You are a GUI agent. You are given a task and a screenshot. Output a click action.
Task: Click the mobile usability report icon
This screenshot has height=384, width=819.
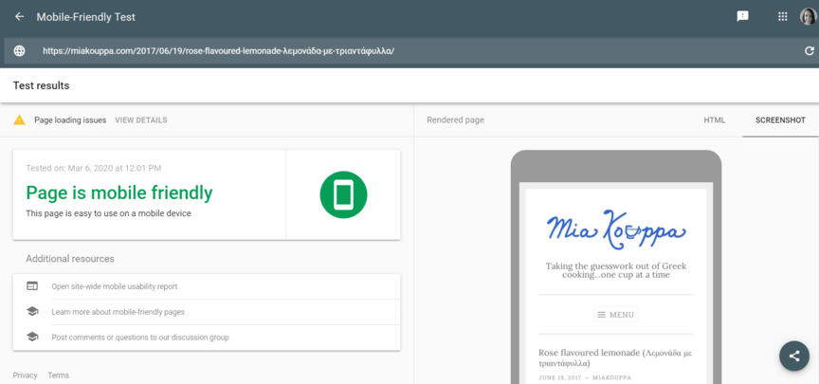pos(32,286)
